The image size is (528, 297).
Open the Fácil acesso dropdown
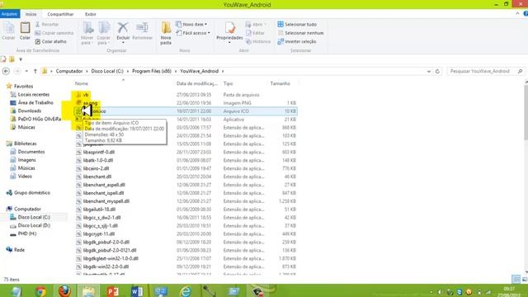click(x=193, y=33)
